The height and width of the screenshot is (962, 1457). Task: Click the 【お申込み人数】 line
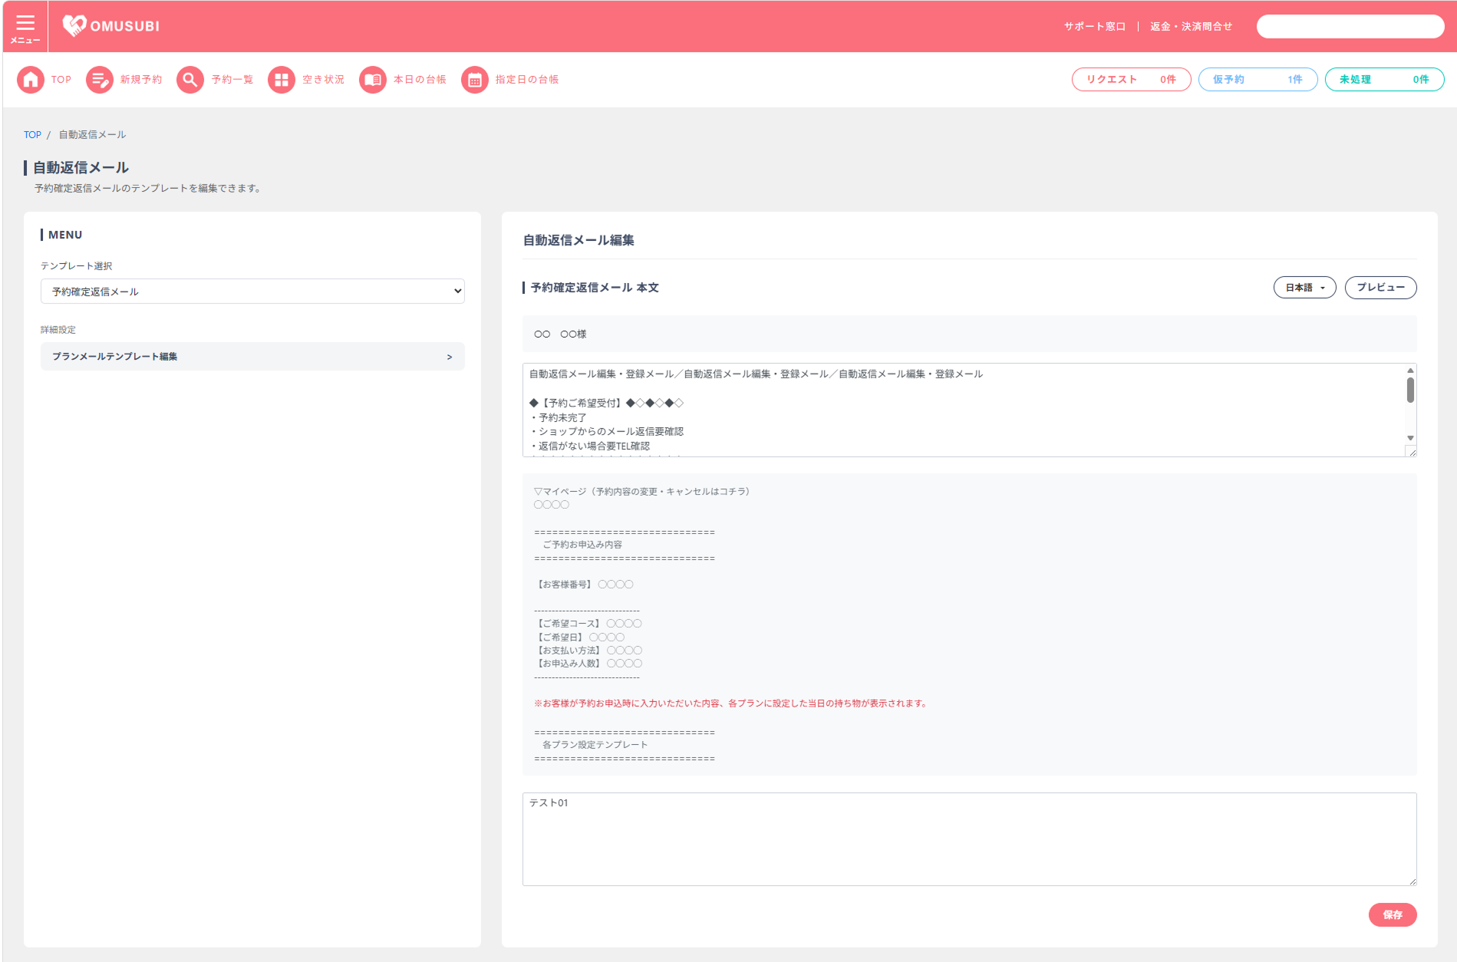(588, 664)
